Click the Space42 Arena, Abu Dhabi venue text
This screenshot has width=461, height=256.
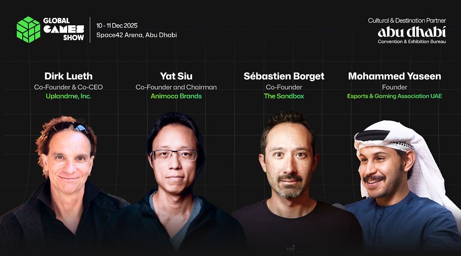pos(136,35)
